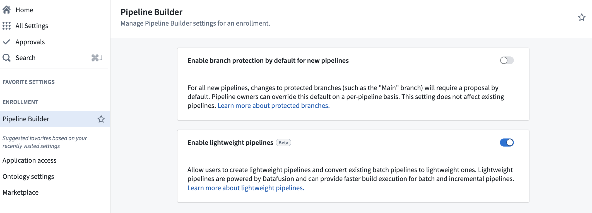Click the Beta badge next to lightweight pipelines

pyautogui.click(x=283, y=143)
